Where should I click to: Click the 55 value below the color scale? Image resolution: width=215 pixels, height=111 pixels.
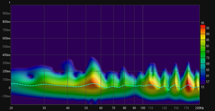(203, 87)
